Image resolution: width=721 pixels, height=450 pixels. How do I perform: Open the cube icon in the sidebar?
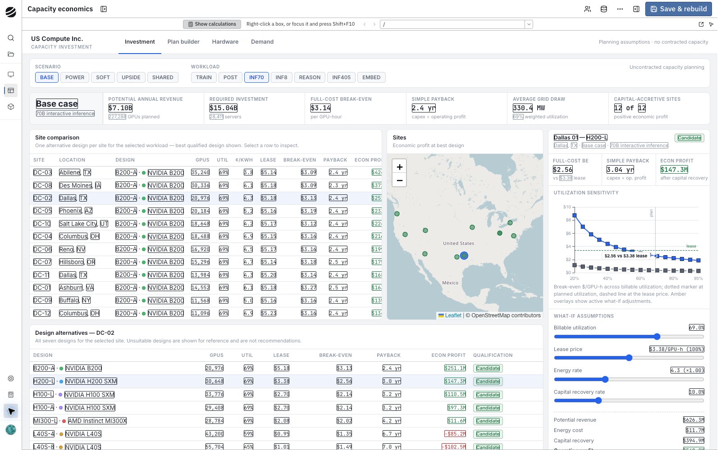pos(11,107)
